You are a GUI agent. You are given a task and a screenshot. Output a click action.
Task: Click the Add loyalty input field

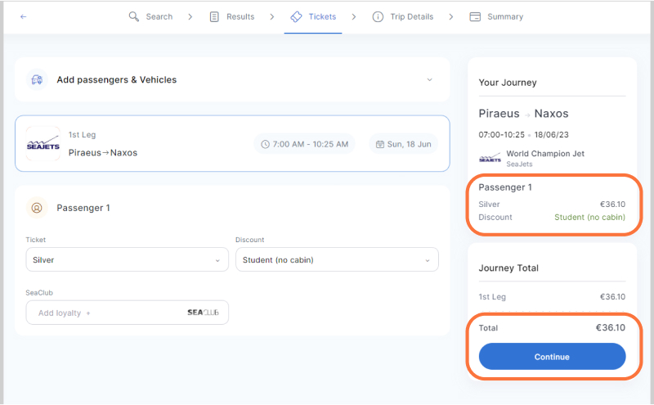(x=128, y=313)
